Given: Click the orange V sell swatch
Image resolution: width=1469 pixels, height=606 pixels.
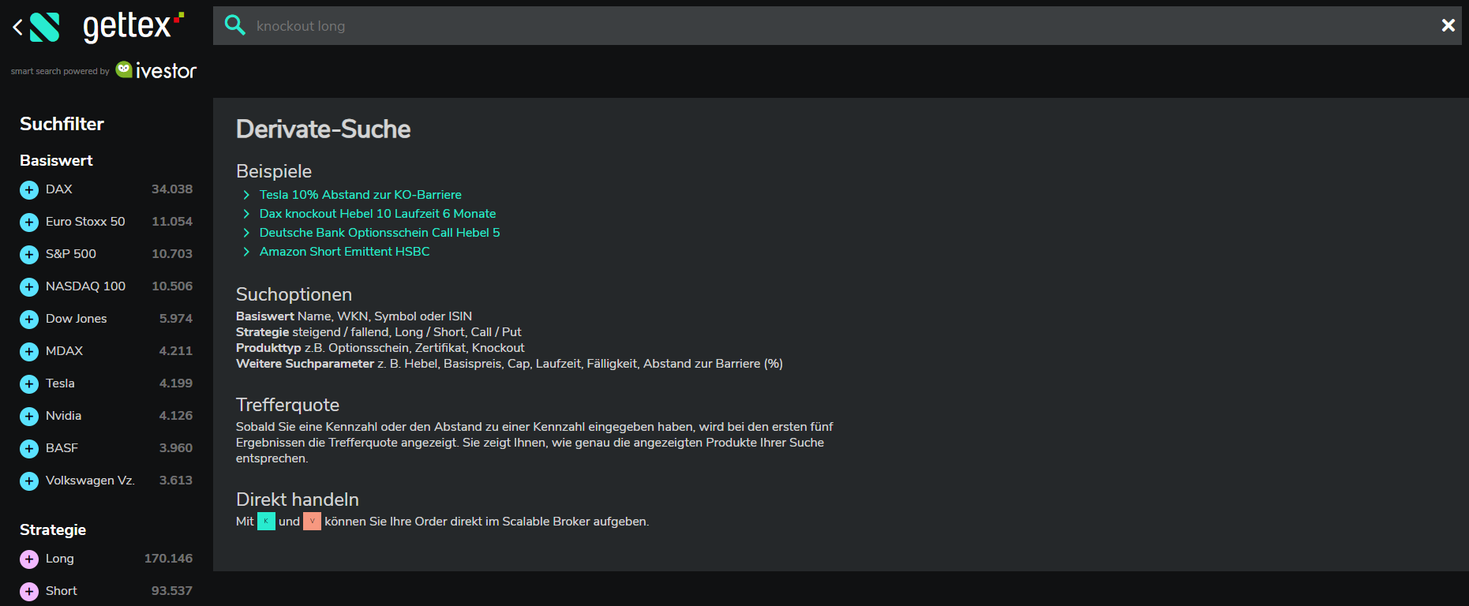Looking at the screenshot, I should point(312,522).
